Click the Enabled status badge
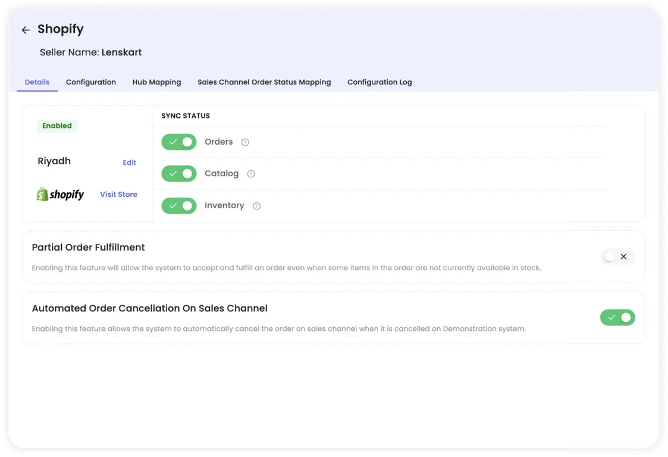 [57, 126]
